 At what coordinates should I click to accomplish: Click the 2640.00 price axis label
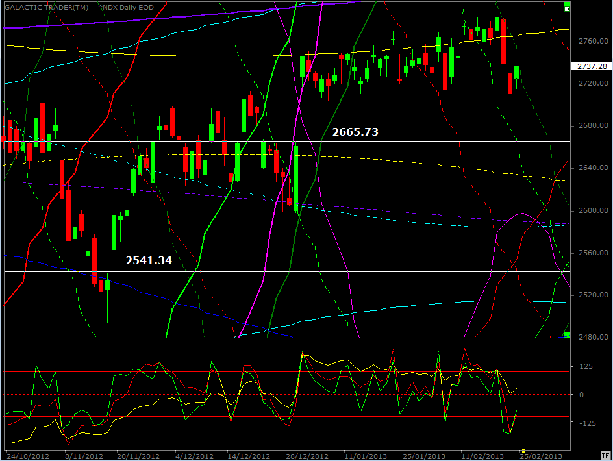[593, 168]
